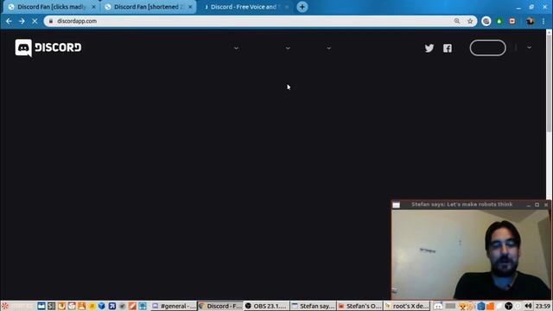Switch to "Stefan's O..." taskbar window
Image resolution: width=553 pixels, height=311 pixels.
359,306
